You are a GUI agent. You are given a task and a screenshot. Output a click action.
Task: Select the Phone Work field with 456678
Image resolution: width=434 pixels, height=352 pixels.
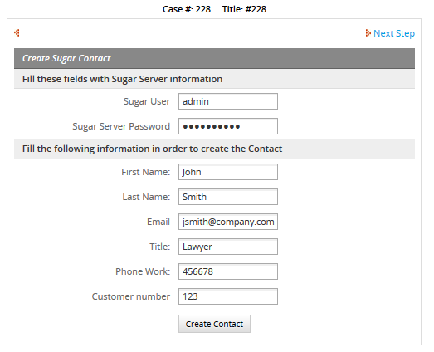(228, 271)
